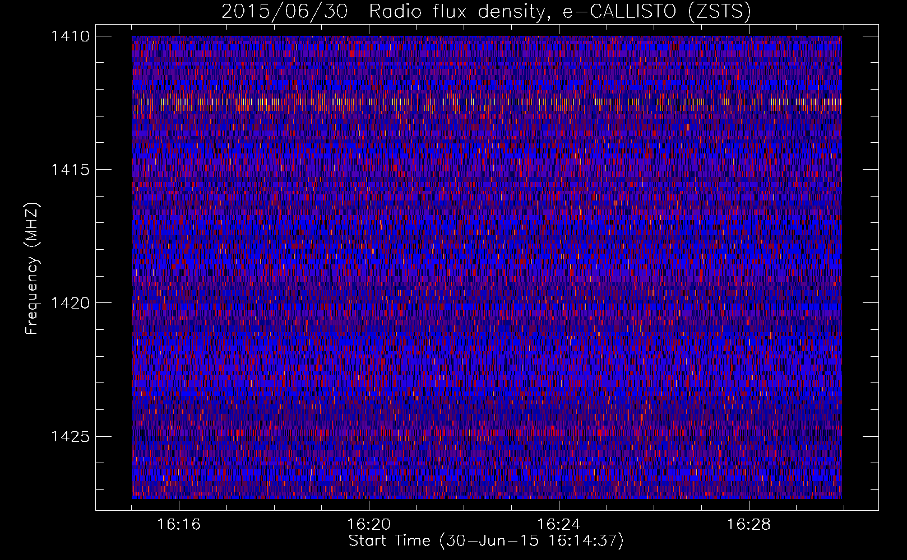The height and width of the screenshot is (560, 907).
Task: Select the 1410 frequency axis label
Action: tap(70, 36)
